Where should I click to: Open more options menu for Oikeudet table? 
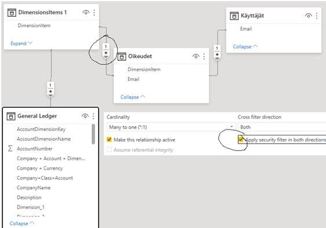tap(204, 57)
